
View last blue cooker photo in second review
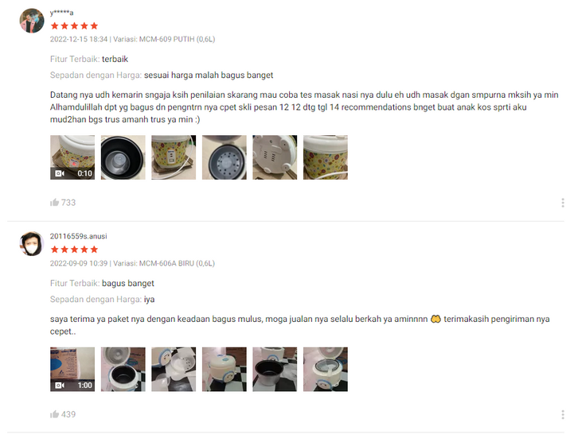[326, 369]
